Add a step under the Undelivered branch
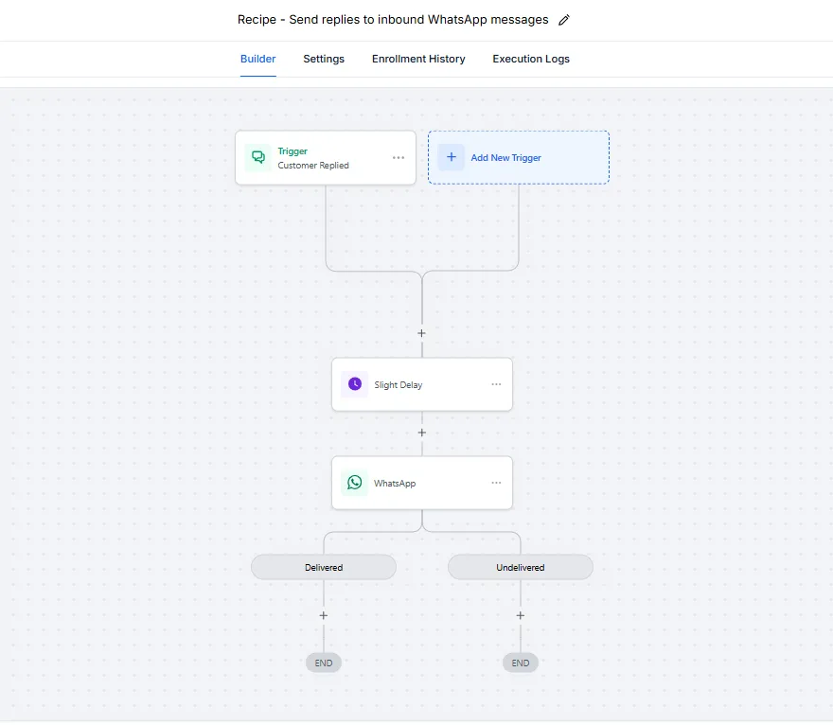The width and height of the screenshot is (833, 725). click(521, 615)
